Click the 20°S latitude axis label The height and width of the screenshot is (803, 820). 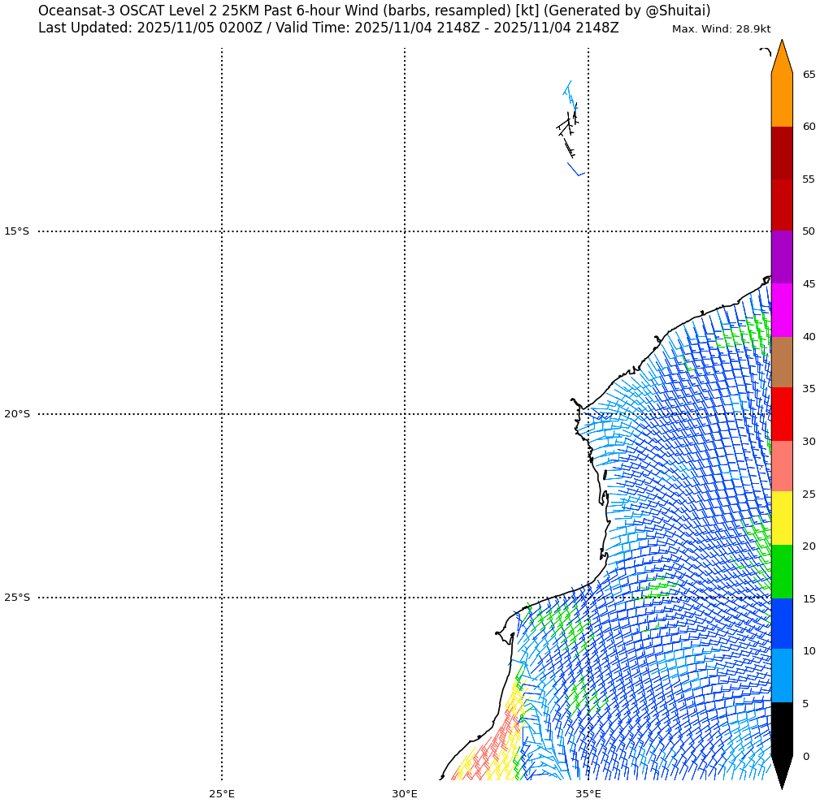16,414
